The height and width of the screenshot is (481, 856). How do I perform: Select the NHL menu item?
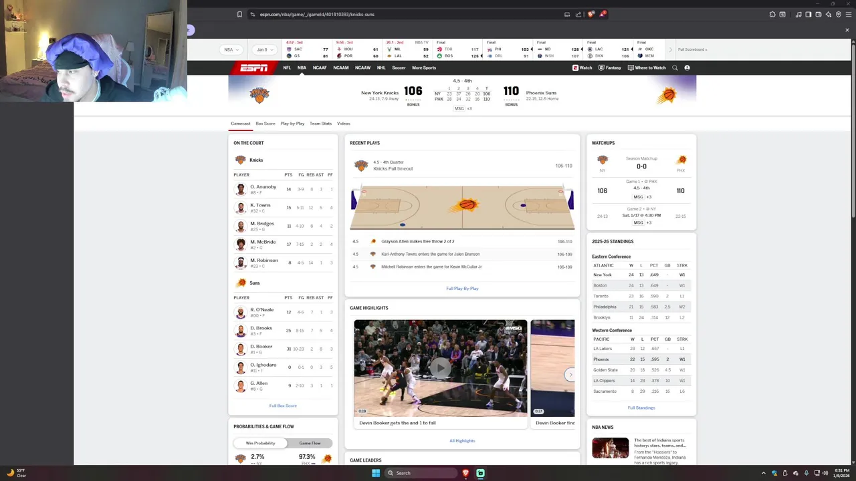pyautogui.click(x=381, y=67)
